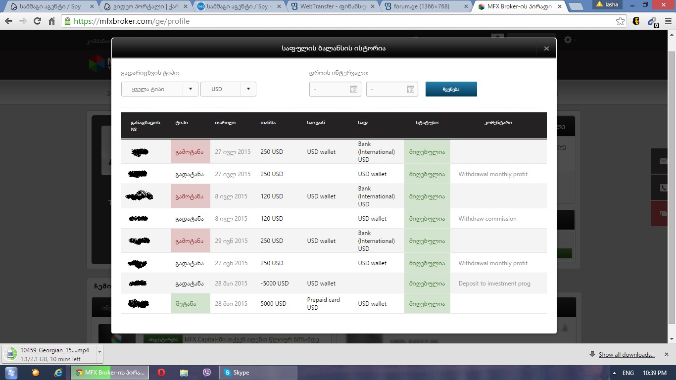676x380 pixels.
Task: Click the secure padlock icon in address bar
Action: 67,21
